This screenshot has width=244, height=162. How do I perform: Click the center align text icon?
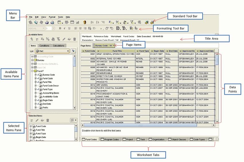click(x=80, y=28)
